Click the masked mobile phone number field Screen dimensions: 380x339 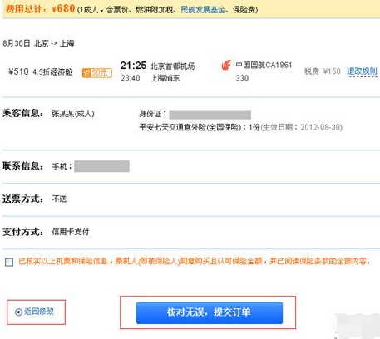coord(101,166)
